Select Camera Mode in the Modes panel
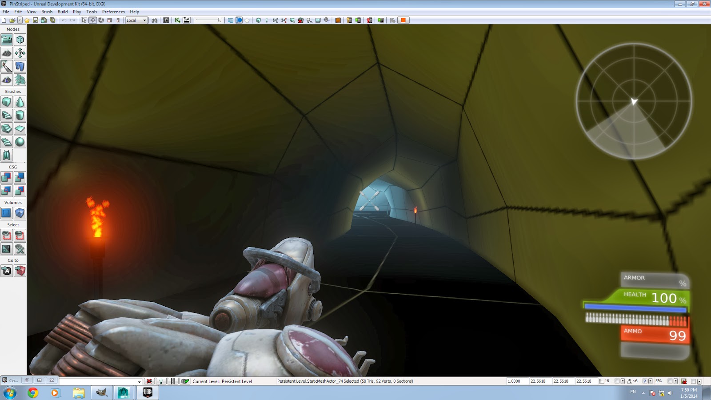Viewport: 711px width, 400px height. [7, 40]
